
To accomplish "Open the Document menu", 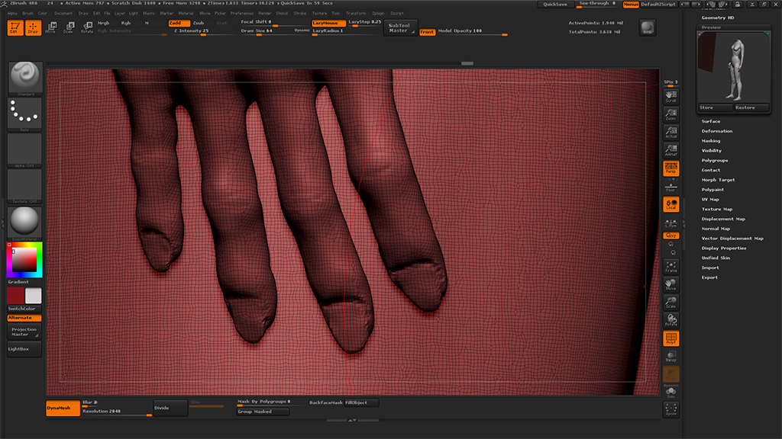I will pyautogui.click(x=63, y=14).
